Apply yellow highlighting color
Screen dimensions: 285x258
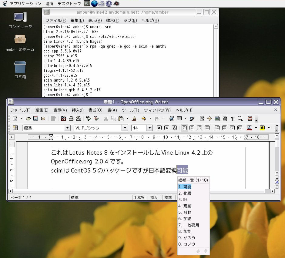tap(262, 128)
